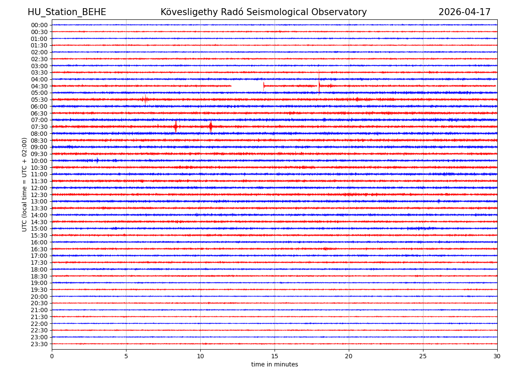The image size is (518, 388).
Task: Click the x-axis tick label 30
Action: (497, 357)
